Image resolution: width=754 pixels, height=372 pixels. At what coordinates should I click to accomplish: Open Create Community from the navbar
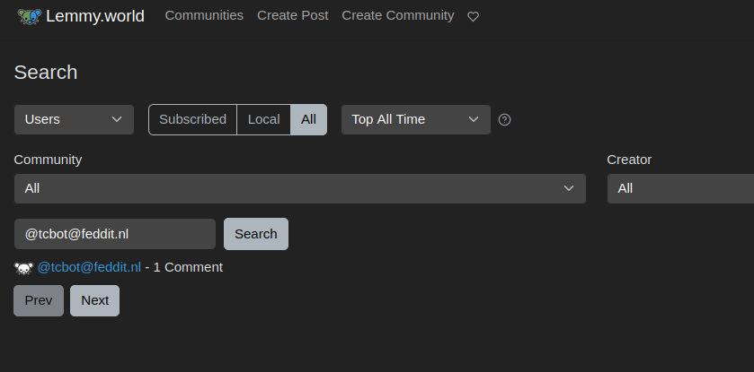tap(398, 15)
